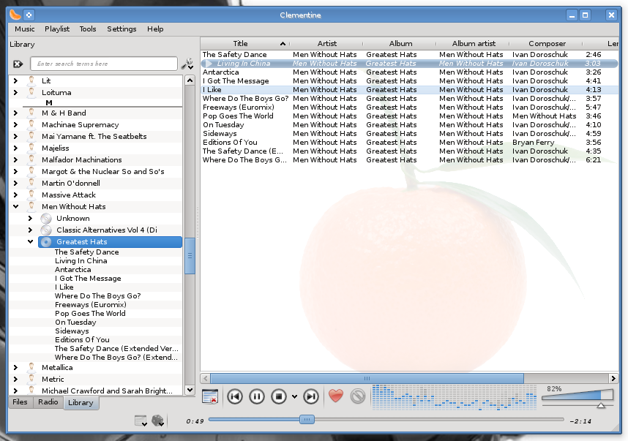Clear the playlist using the playlist icon
628x441 pixels.
[x=210, y=396]
